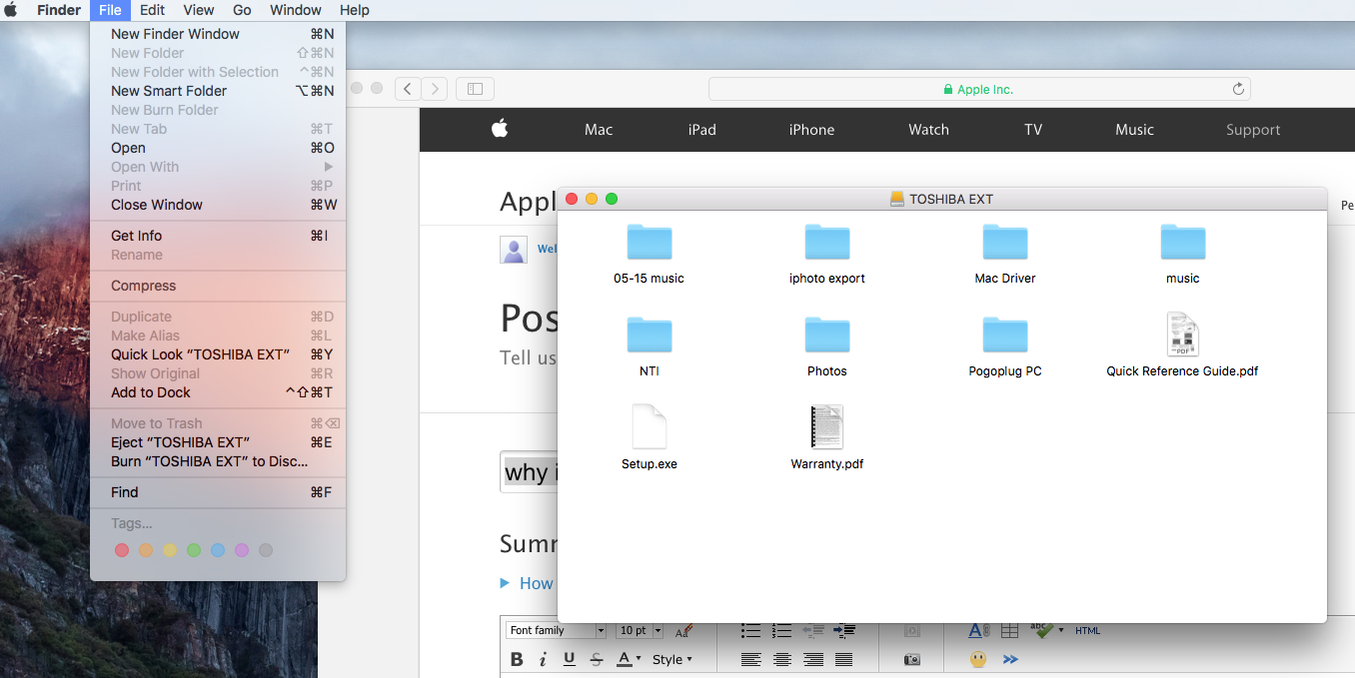The image size is (1355, 678).
Task: Increase indent in the editor
Action: [844, 631]
